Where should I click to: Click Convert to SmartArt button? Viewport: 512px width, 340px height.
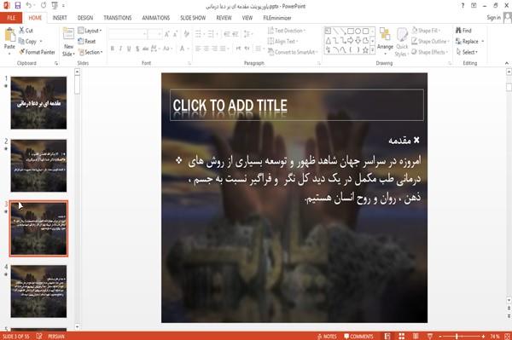click(293, 52)
